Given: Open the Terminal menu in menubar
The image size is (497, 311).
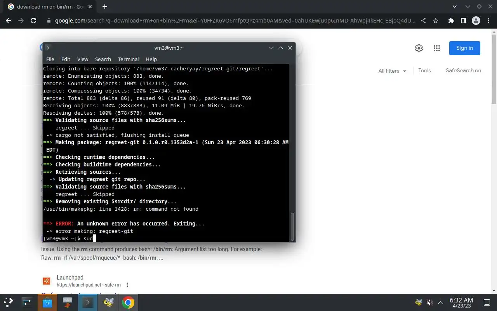Looking at the screenshot, I should click(128, 59).
